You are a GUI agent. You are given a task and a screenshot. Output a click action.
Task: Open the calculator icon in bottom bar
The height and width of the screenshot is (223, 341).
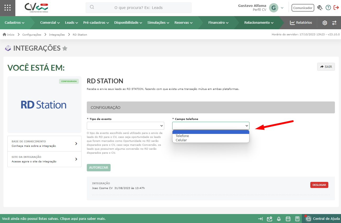click(297, 219)
